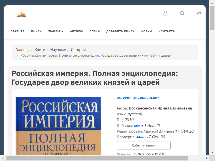Click the vertical scrollbar down arrow
Screen dimensions: 215x161
click(212, 152)
